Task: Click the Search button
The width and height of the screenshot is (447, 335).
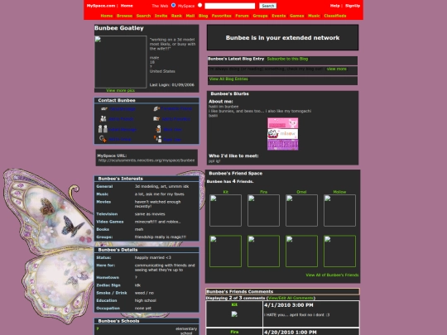Action: click(267, 6)
